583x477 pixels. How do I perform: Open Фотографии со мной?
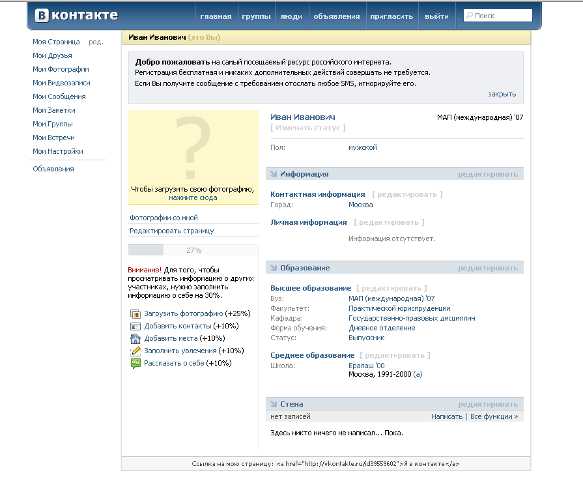(x=164, y=218)
